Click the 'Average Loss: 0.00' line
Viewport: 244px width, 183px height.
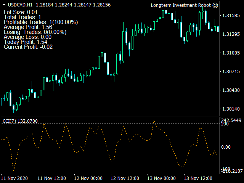(27, 37)
